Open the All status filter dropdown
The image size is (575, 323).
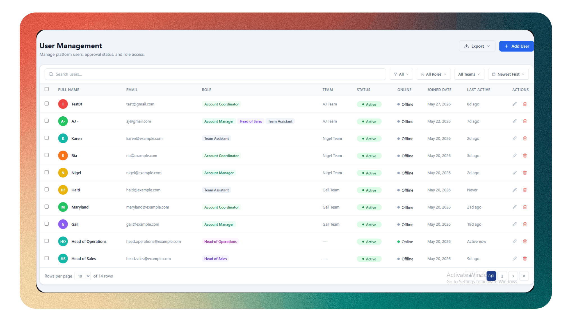401,74
